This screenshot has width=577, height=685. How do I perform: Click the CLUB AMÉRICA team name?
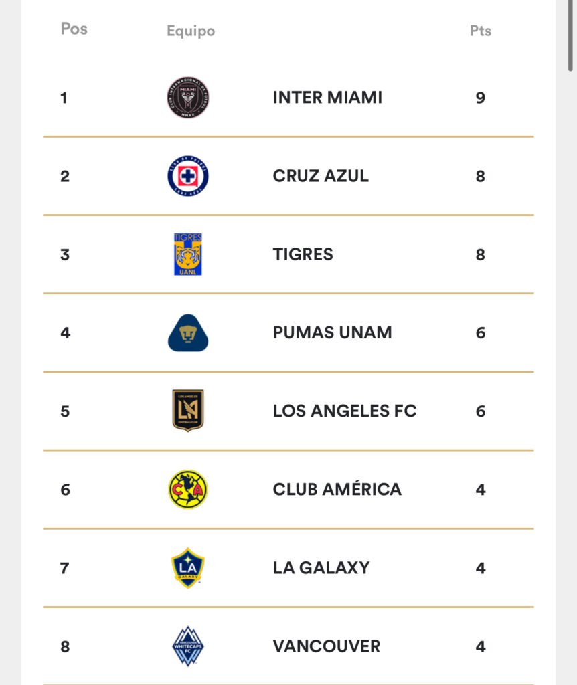pyautogui.click(x=337, y=488)
